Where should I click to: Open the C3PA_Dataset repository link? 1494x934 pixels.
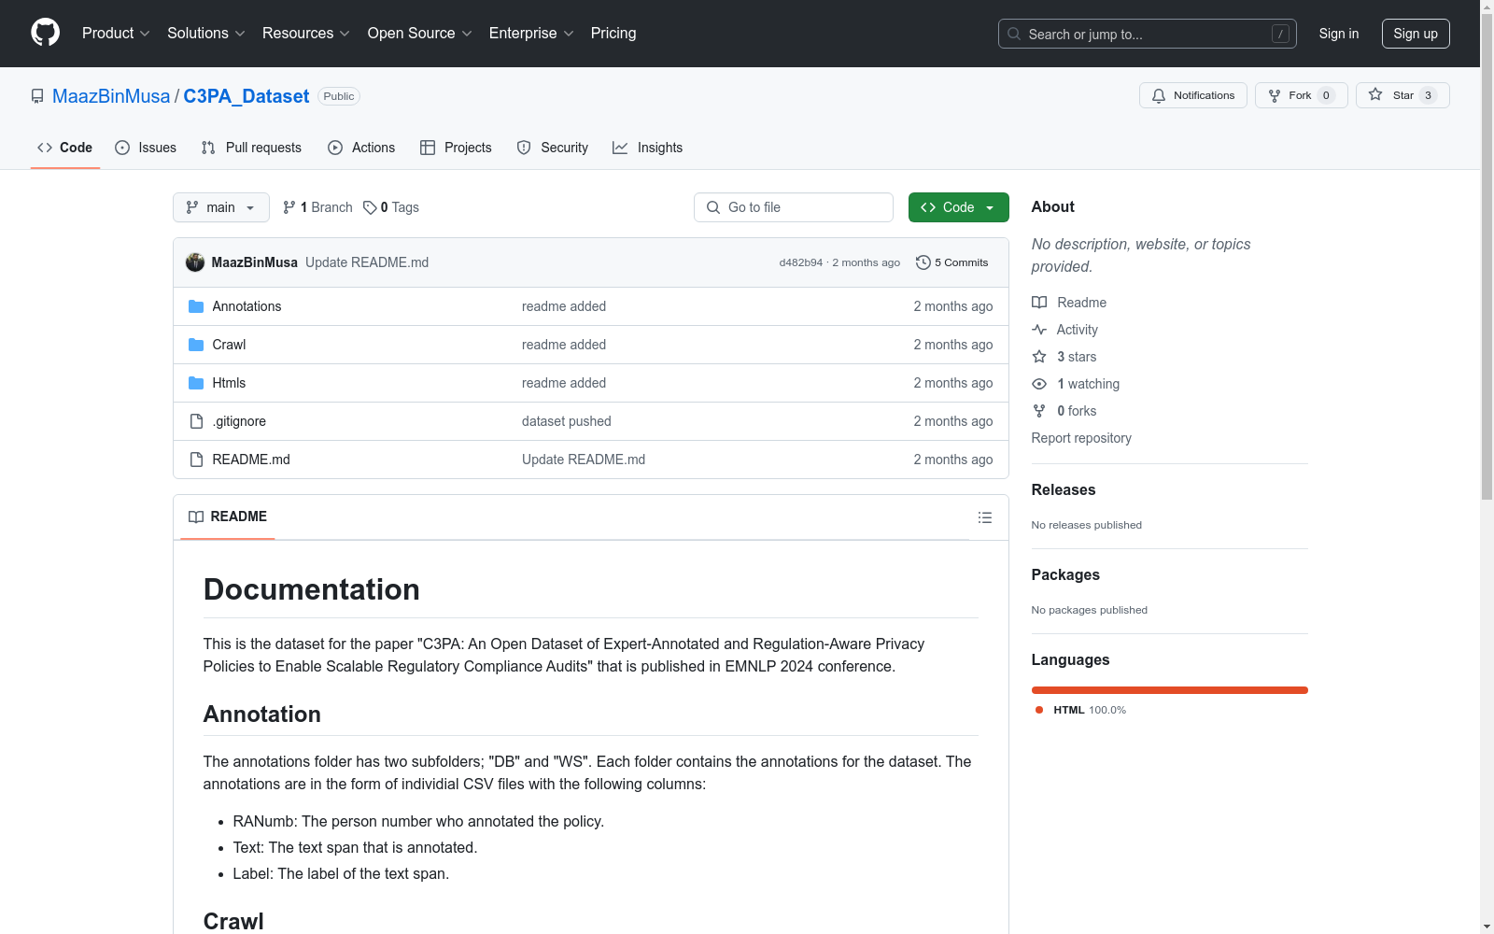pos(247,96)
